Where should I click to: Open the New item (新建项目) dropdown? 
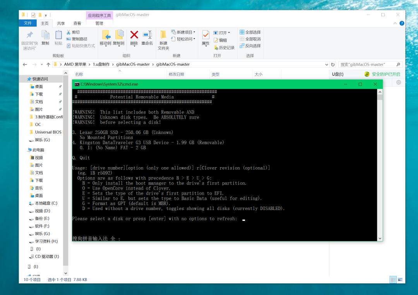(183, 32)
